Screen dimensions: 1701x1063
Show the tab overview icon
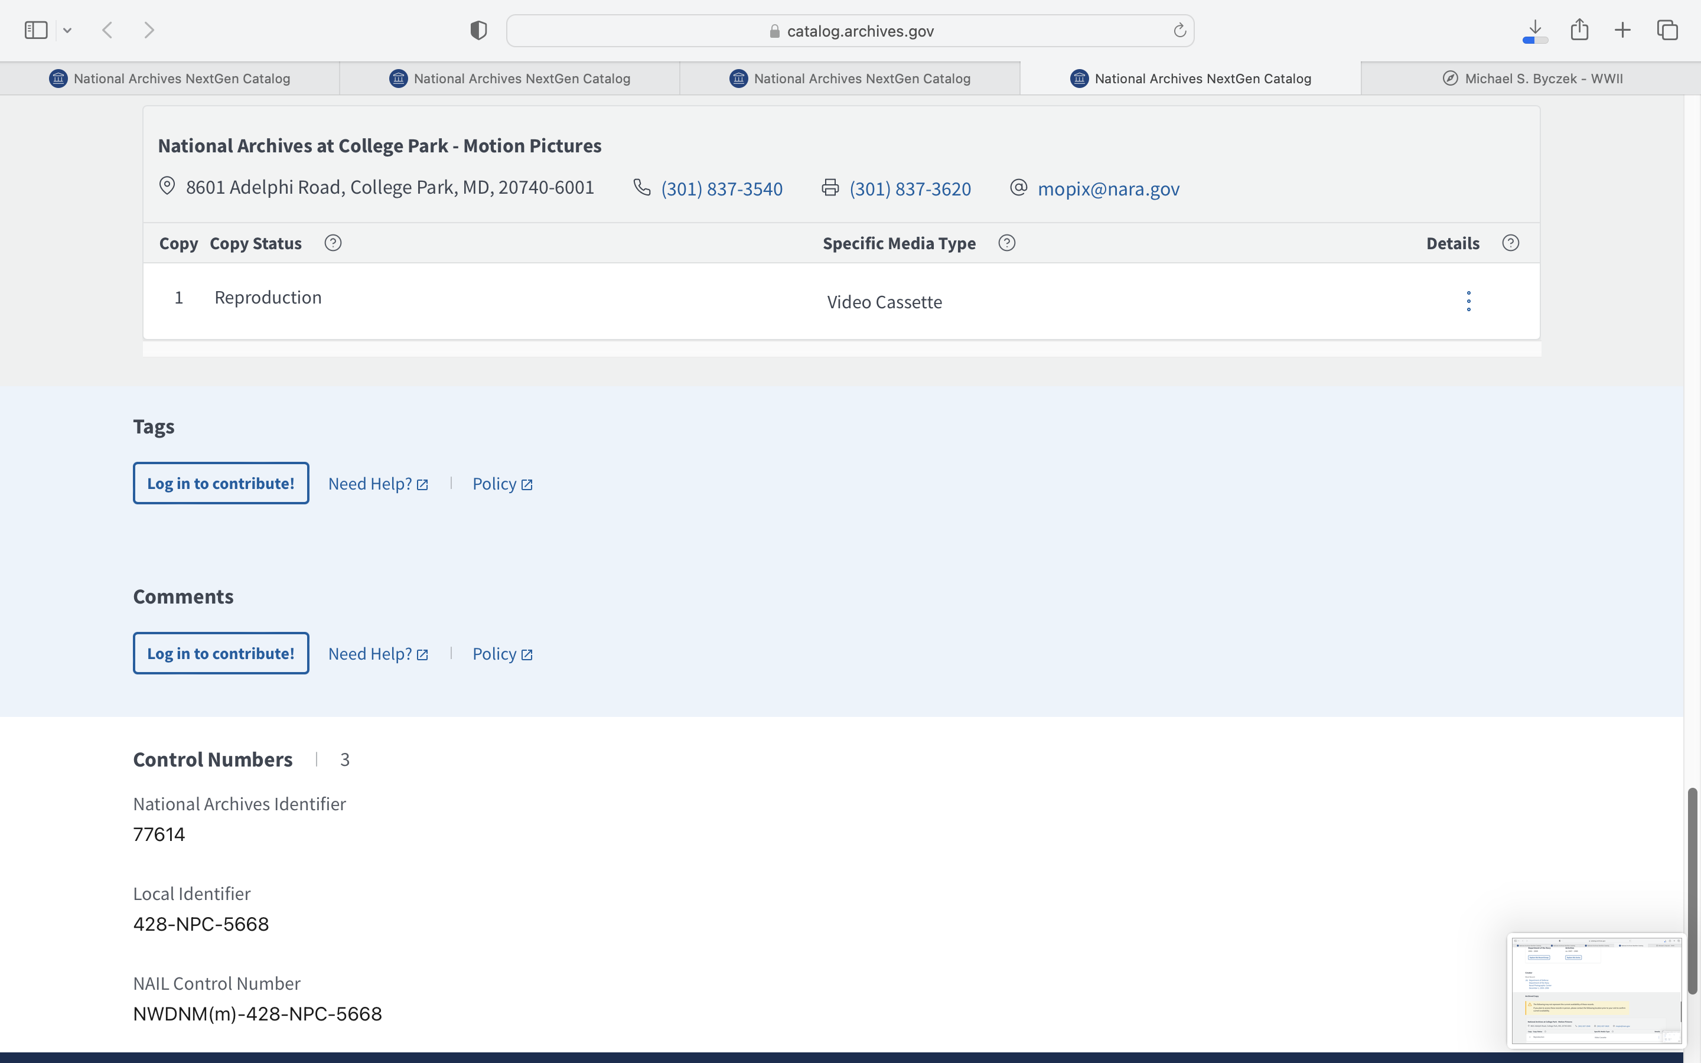point(1667,30)
